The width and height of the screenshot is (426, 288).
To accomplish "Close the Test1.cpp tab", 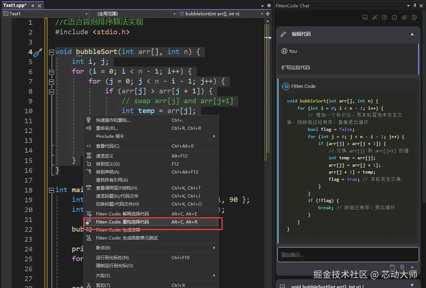I will (39, 6).
